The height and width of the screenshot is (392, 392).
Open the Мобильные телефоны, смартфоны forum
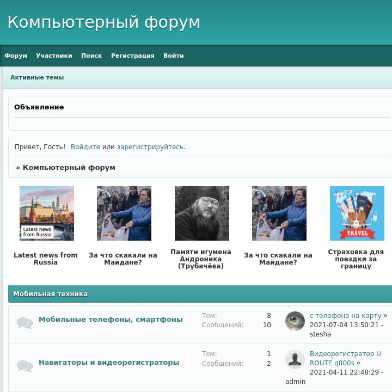[x=111, y=319]
